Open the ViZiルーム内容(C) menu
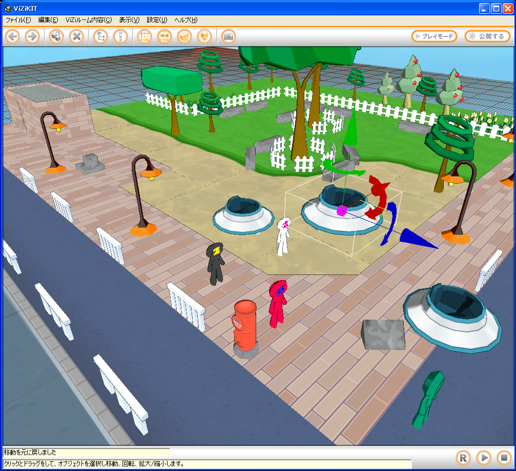Viewport: 516px width, 471px height. pyautogui.click(x=89, y=20)
